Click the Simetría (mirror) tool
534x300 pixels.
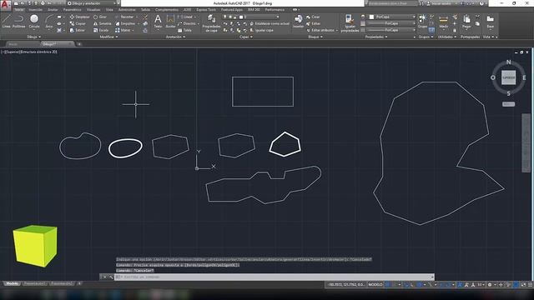coord(103,23)
